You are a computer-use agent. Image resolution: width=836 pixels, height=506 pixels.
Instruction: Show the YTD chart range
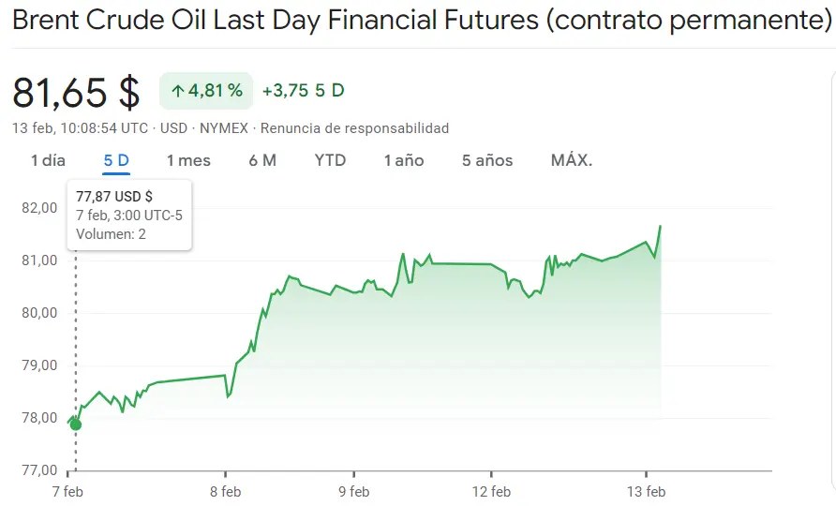(x=330, y=160)
